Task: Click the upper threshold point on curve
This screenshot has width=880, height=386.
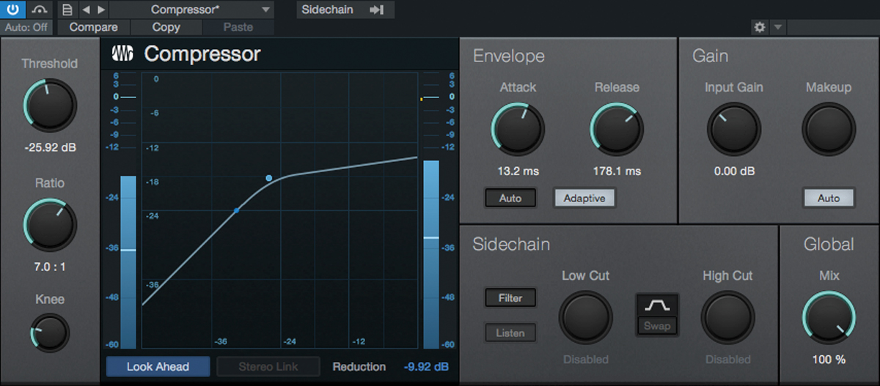Action: click(x=269, y=178)
